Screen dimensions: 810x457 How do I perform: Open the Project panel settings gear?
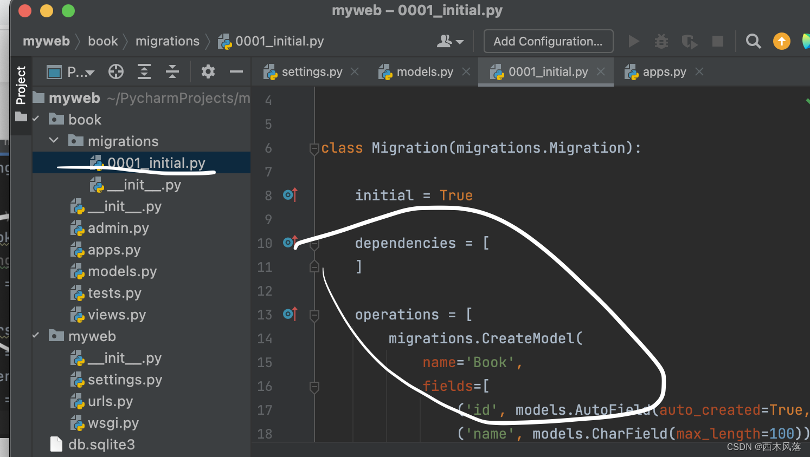coord(208,71)
